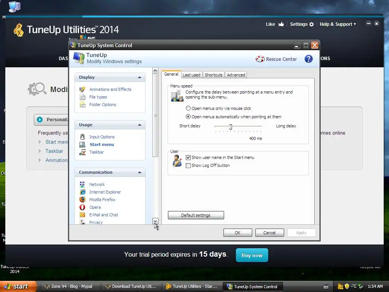Click the Apply button
The height and width of the screenshot is (292, 389).
point(301,233)
